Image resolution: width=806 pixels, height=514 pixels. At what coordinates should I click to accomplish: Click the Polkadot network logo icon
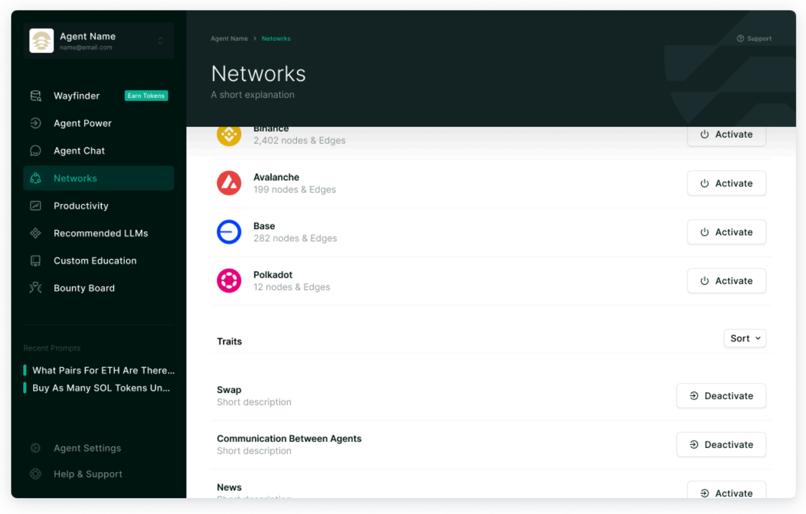click(x=229, y=280)
